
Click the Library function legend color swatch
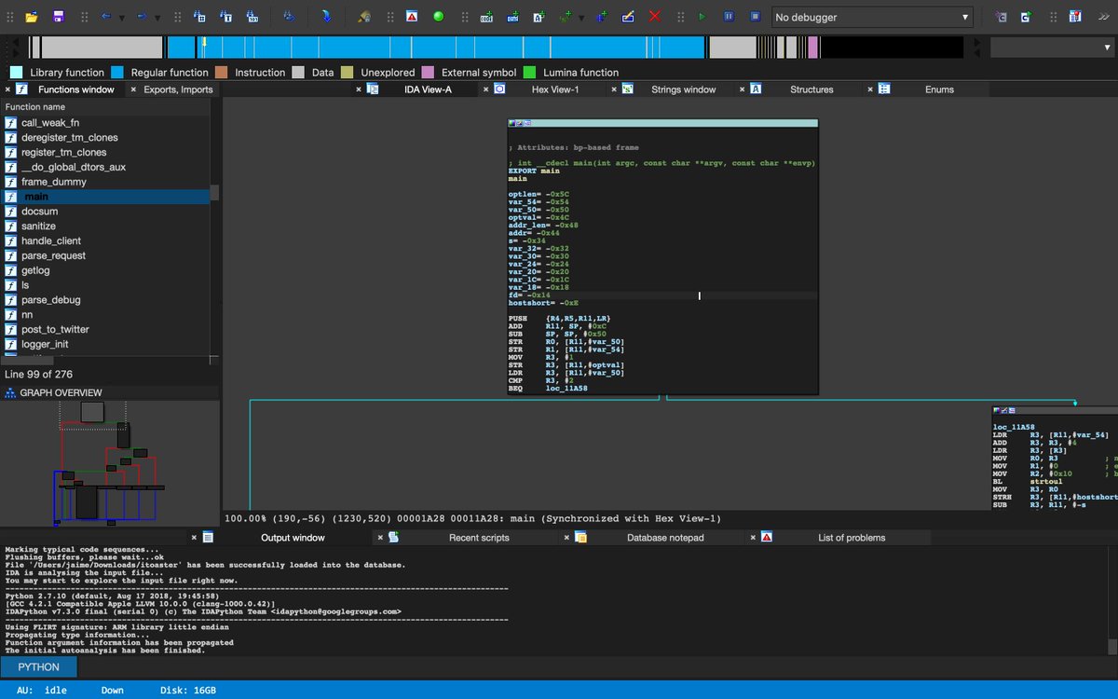[x=17, y=73]
